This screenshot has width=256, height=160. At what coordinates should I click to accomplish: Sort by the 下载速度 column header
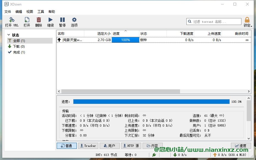tap(180, 34)
